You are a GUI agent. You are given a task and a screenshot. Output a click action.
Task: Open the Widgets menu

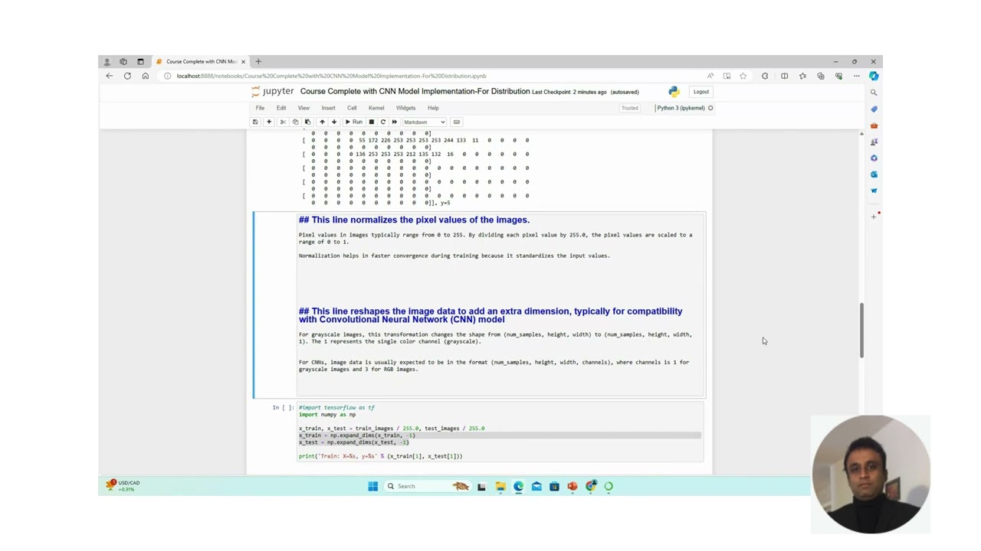point(405,108)
